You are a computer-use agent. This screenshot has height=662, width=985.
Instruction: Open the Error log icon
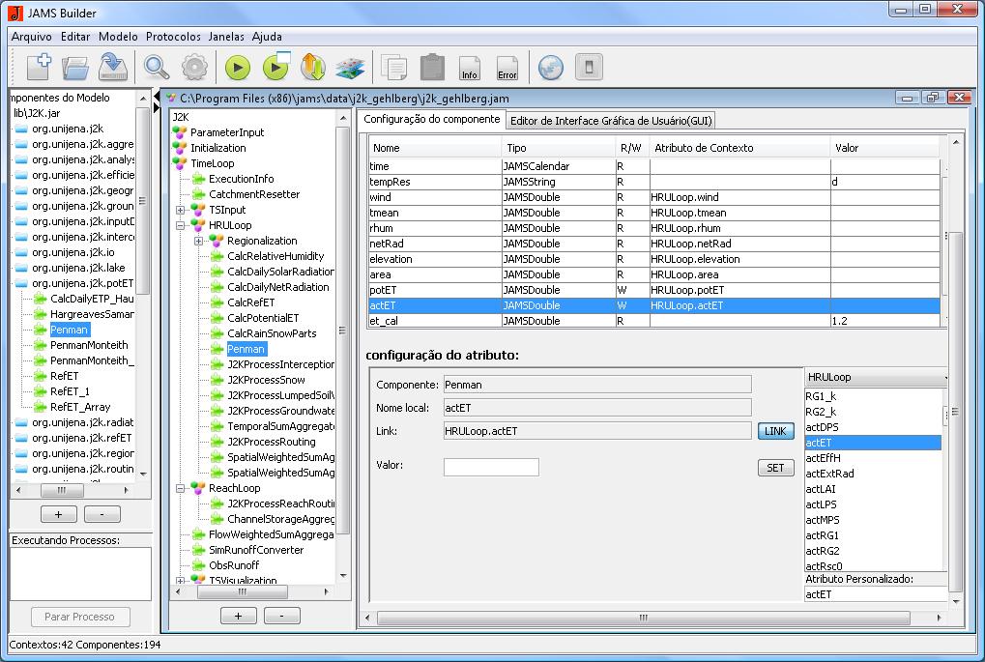pos(507,68)
